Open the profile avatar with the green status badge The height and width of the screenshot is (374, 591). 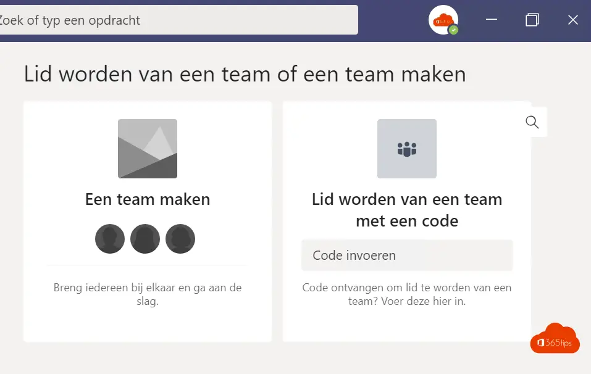(x=443, y=20)
